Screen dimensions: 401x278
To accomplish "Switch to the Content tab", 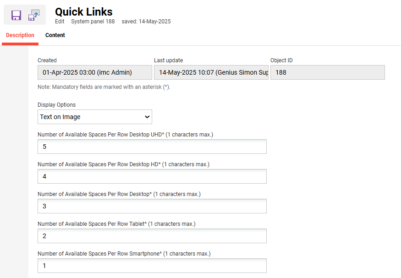I will pos(55,35).
